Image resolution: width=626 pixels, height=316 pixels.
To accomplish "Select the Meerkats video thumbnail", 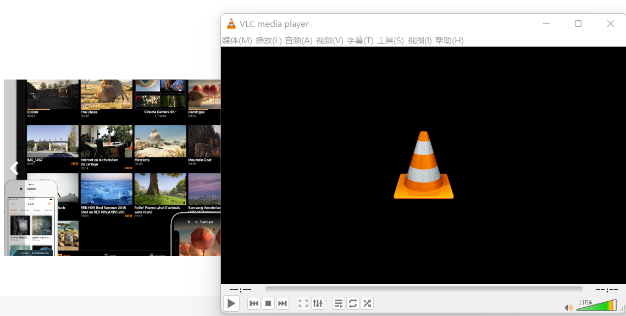I will [160, 141].
